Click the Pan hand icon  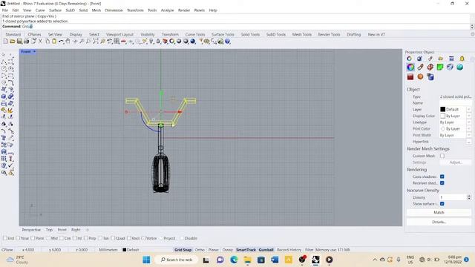click(68, 42)
